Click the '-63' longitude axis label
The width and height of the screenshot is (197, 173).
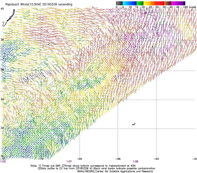156,159
